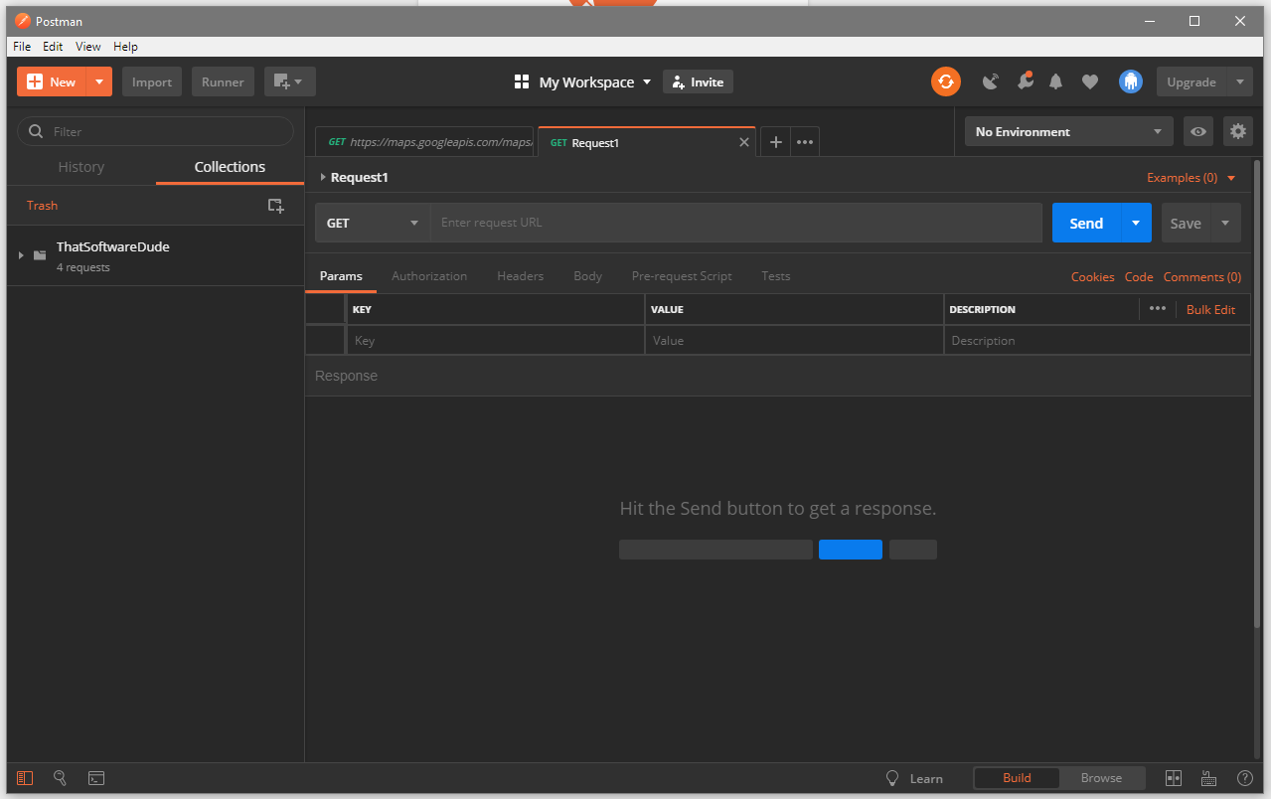The height and width of the screenshot is (799, 1271).
Task: Click the new window icon button
Action: pos(290,81)
